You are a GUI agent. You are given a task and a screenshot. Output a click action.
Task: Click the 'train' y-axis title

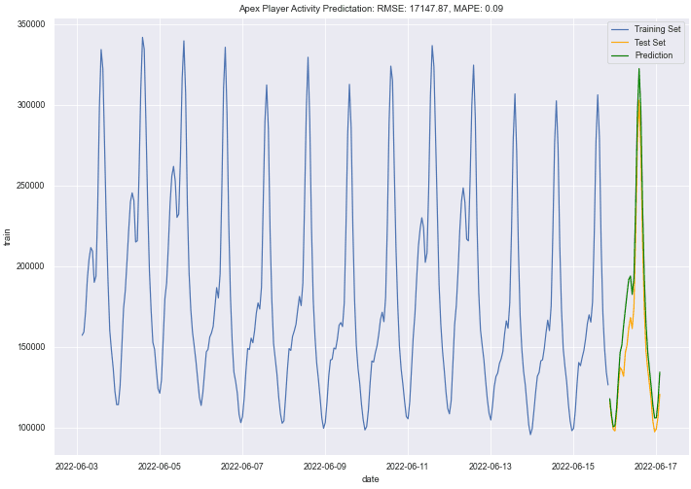coord(7,237)
